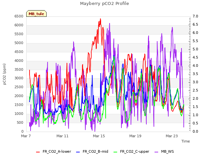Click the 2.0 right axis value
The image size is (210, 158).
(195, 99)
